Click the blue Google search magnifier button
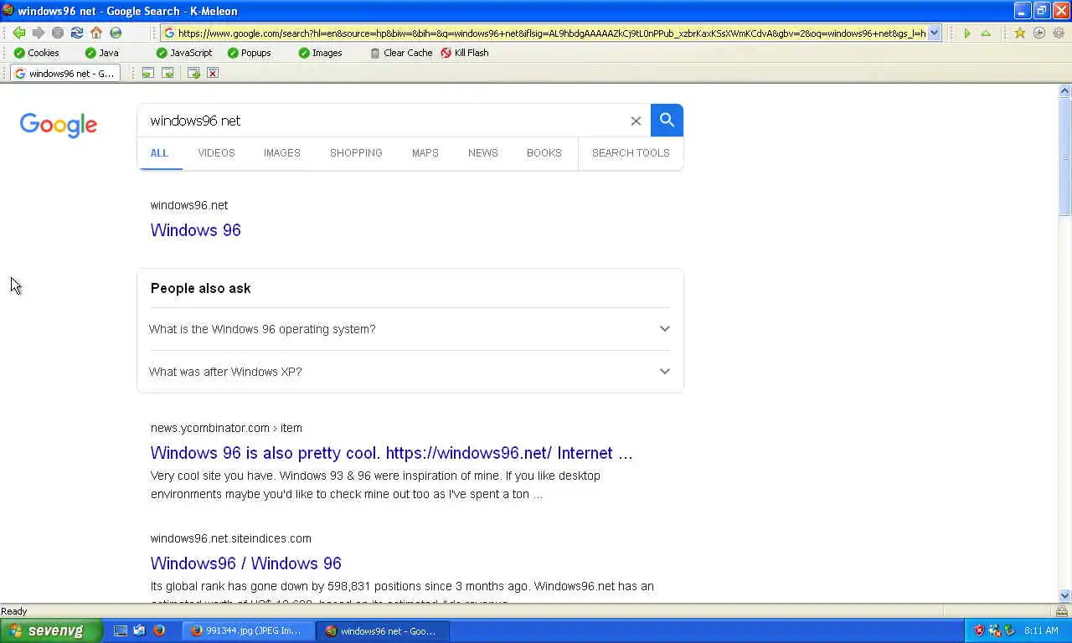 click(667, 120)
